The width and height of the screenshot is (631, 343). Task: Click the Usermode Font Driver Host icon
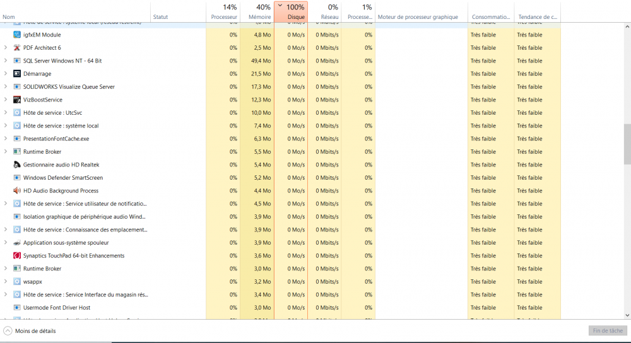click(17, 308)
